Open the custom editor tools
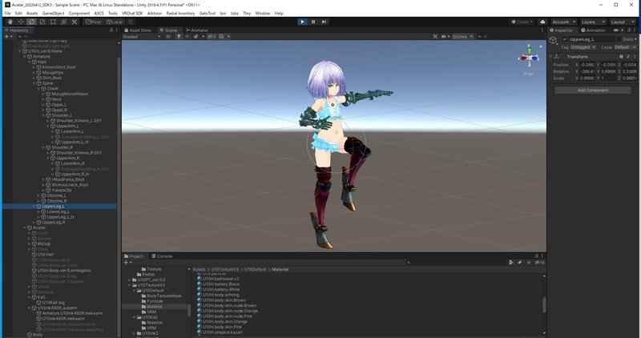The height and width of the screenshot is (338, 641). (x=74, y=22)
